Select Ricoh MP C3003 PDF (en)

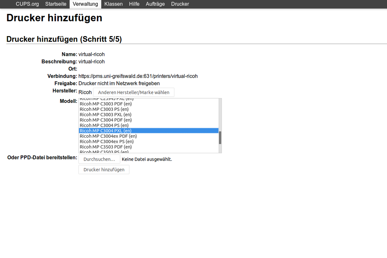[x=106, y=104]
